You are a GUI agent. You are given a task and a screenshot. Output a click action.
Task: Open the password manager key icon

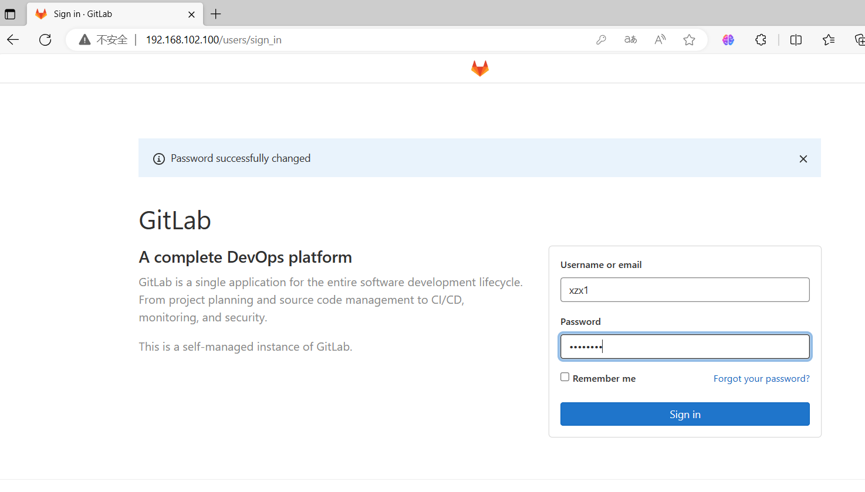(x=601, y=39)
